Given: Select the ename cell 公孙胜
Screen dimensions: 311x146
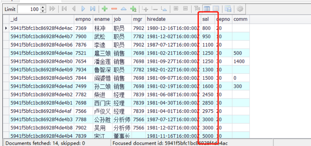Looking at the screenshot, I should click(103, 120).
